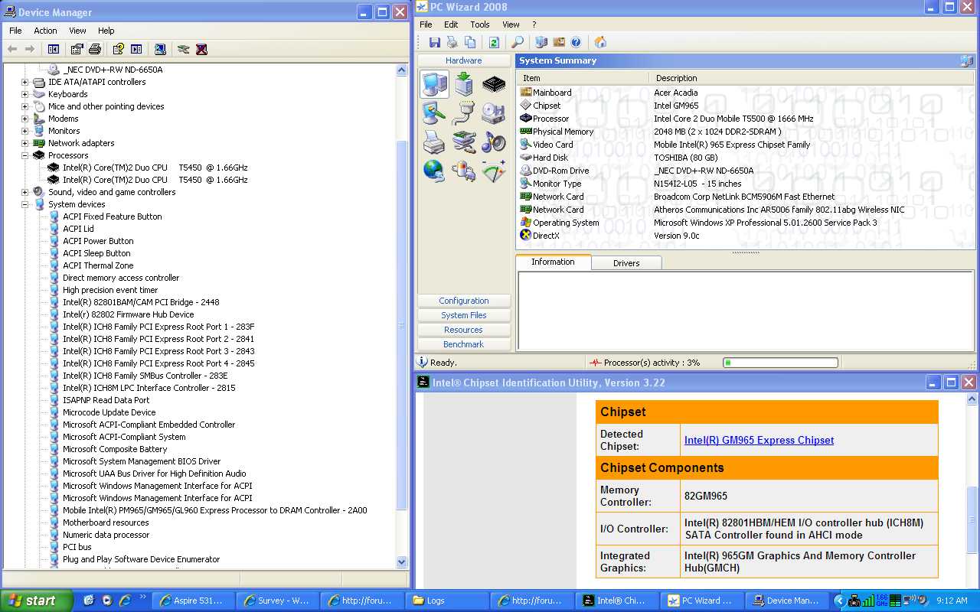
Task: Click the Description column header
Action: 812,78
